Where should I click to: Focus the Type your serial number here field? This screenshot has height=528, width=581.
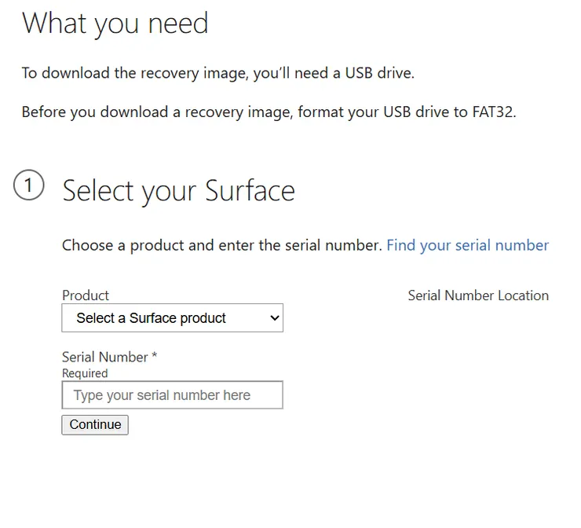tap(172, 395)
